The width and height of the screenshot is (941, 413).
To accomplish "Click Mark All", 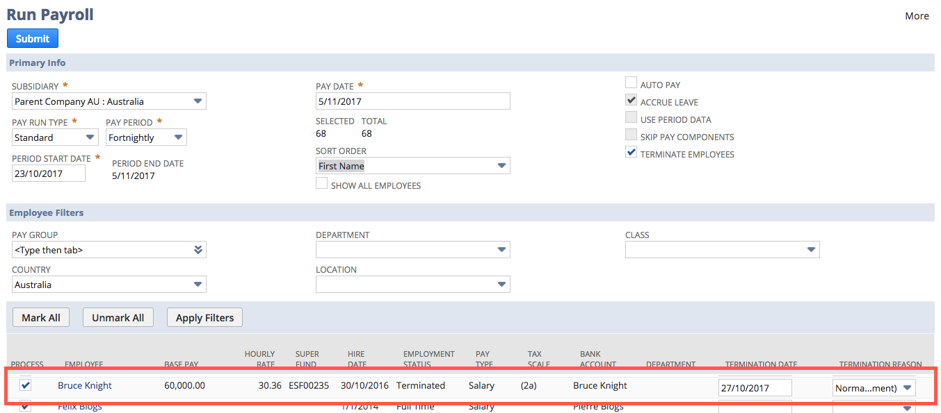I will (40, 317).
